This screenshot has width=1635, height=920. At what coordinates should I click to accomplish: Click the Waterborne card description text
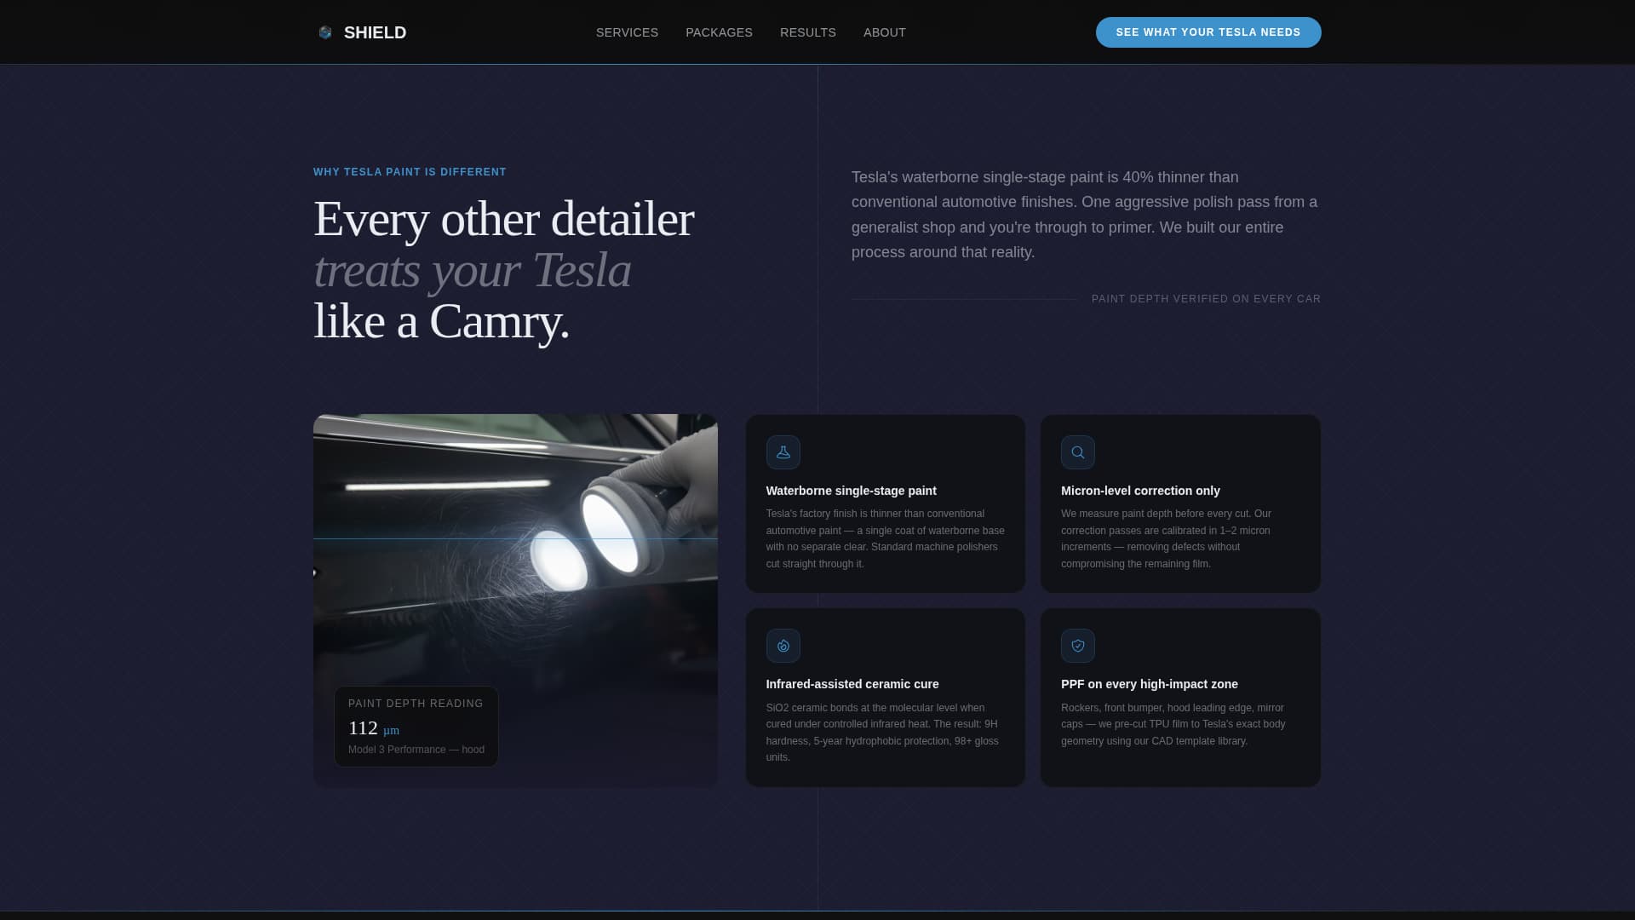pos(885,538)
